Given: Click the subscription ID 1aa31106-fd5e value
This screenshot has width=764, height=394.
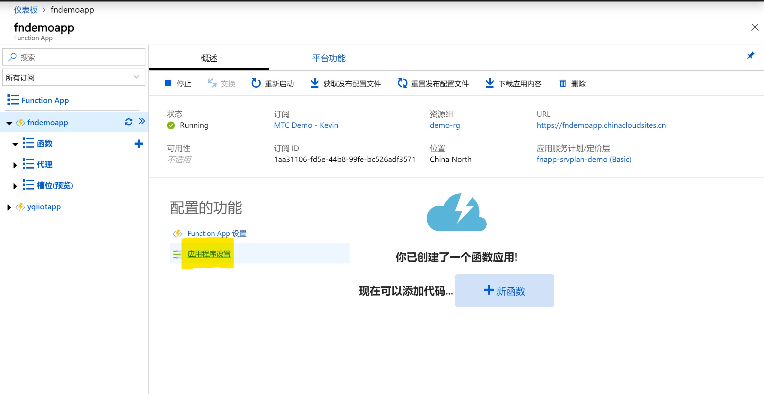Looking at the screenshot, I should tap(345, 159).
